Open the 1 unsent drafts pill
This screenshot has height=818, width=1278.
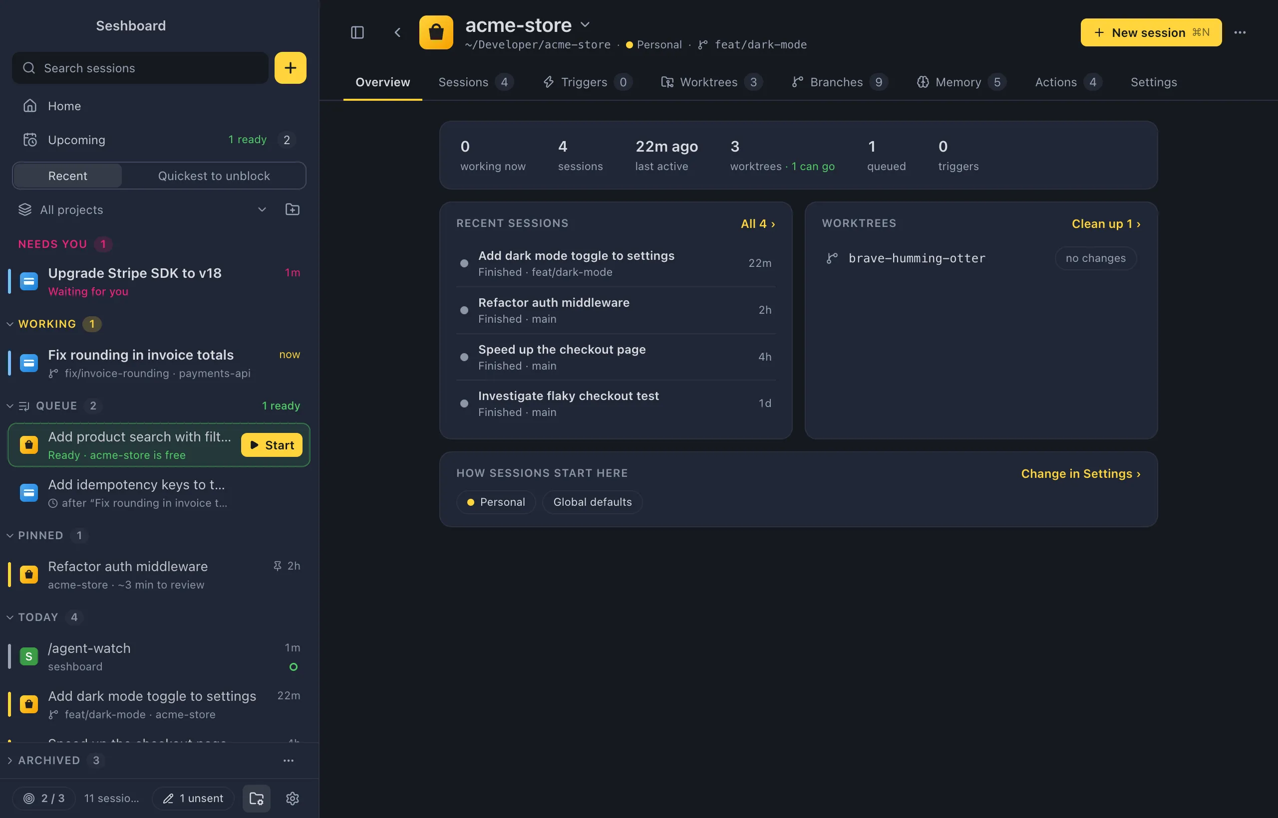tap(193, 798)
